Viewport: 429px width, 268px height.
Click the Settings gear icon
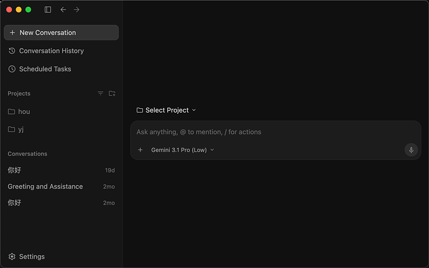(12, 257)
